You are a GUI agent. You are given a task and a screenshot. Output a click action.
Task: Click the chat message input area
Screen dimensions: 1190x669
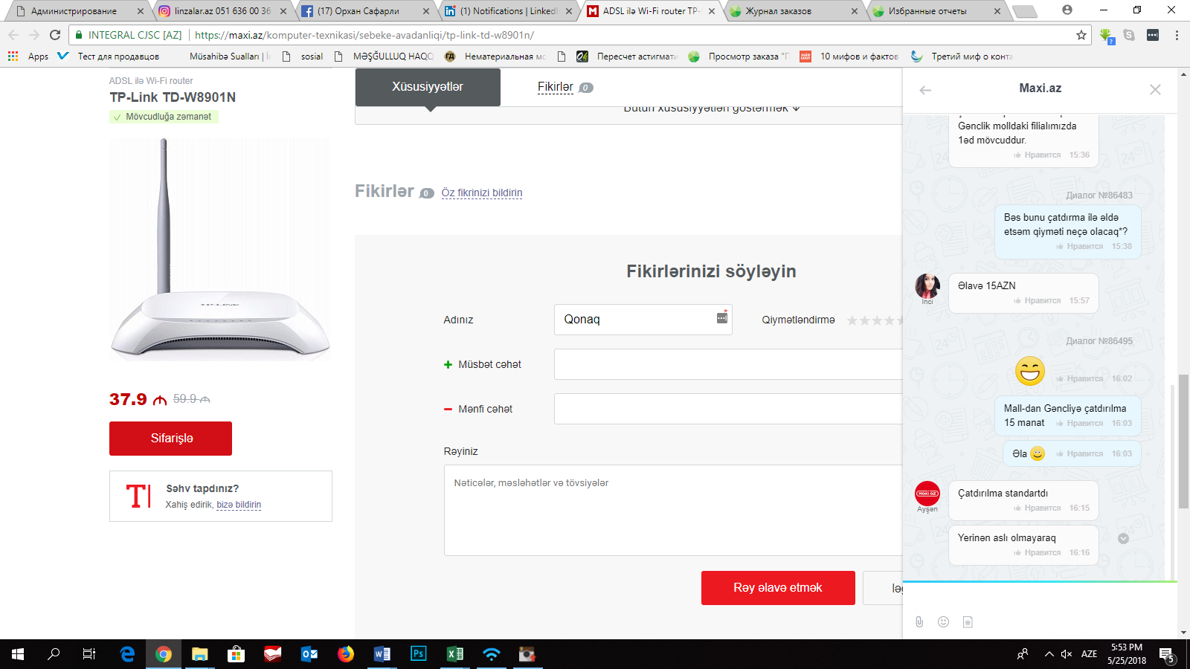(1040, 597)
